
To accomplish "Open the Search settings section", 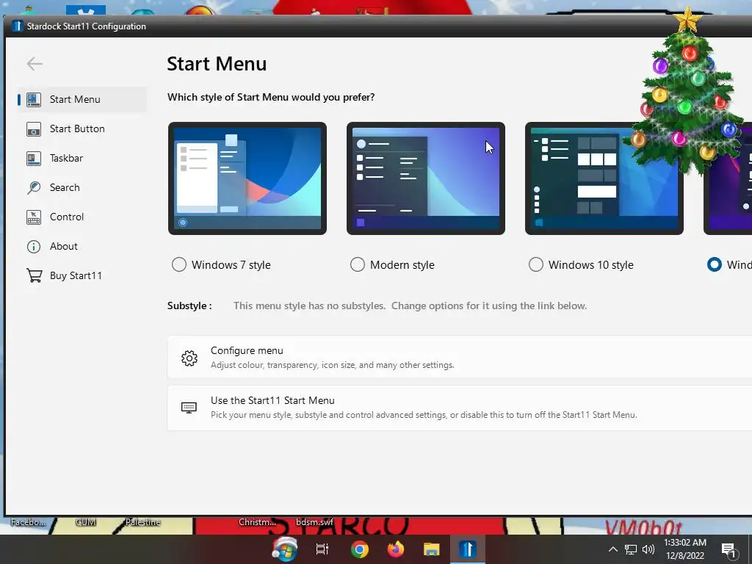I will [x=82, y=187].
